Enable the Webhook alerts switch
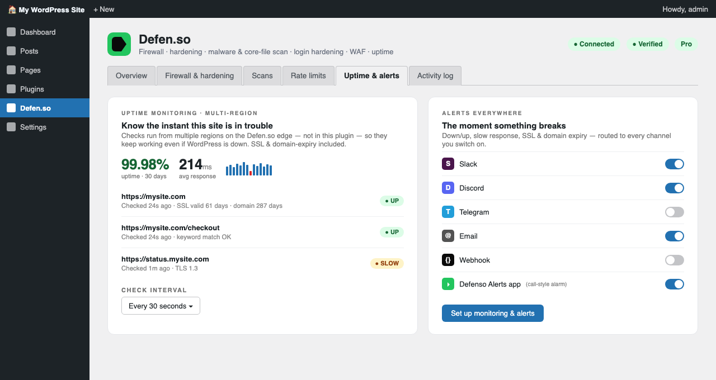The image size is (716, 380). pyautogui.click(x=675, y=260)
